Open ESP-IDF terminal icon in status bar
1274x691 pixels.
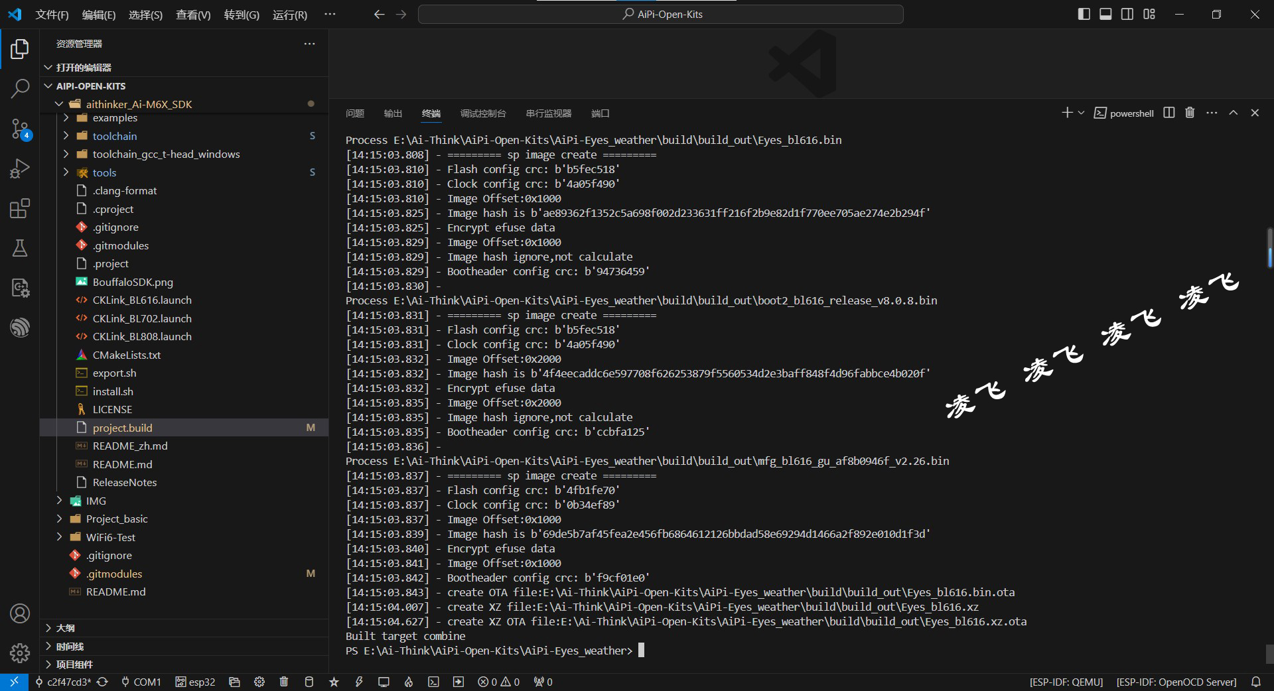[433, 682]
